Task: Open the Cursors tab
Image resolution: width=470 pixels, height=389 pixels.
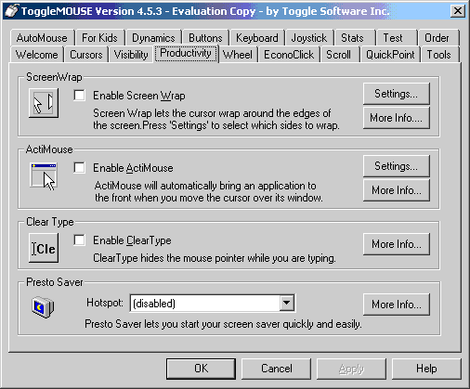Action: [x=86, y=55]
